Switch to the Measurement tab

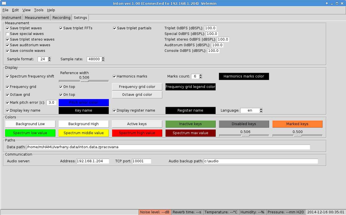tap(37, 17)
